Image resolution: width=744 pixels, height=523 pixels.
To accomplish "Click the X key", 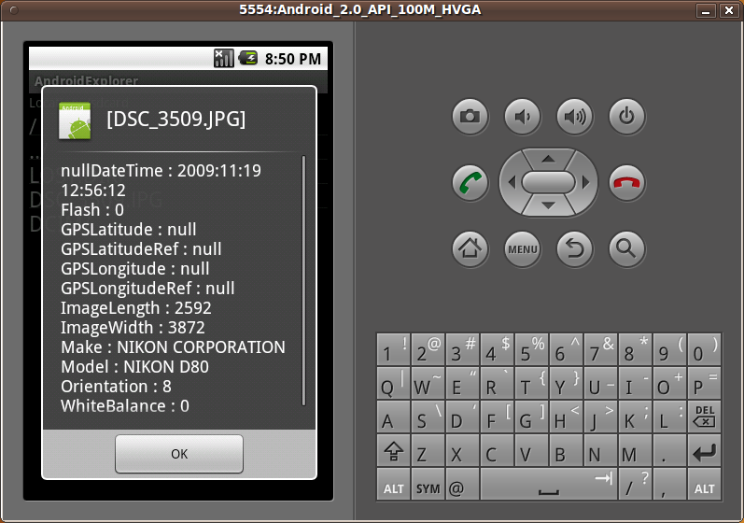I will (462, 451).
